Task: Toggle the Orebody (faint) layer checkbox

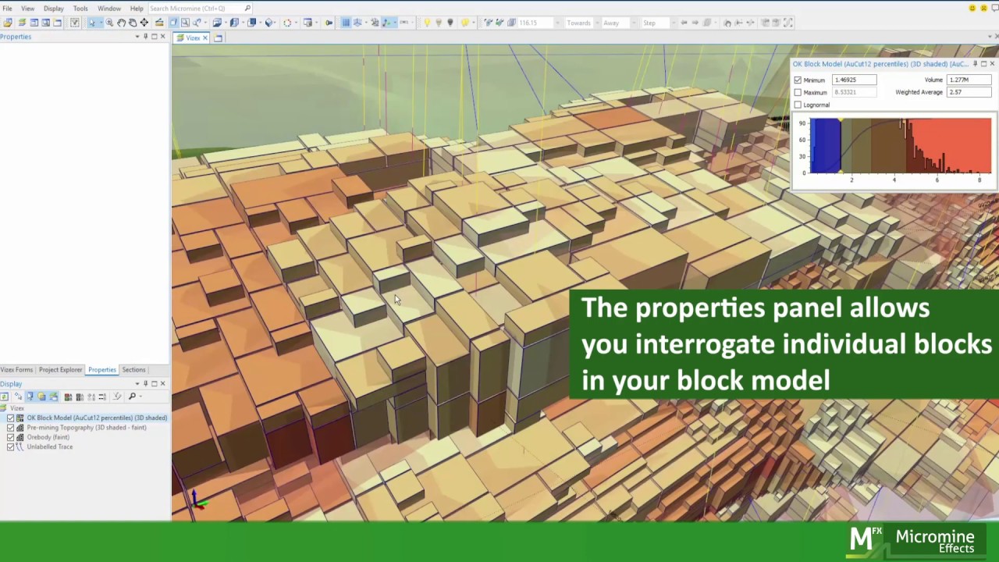Action: (11, 437)
